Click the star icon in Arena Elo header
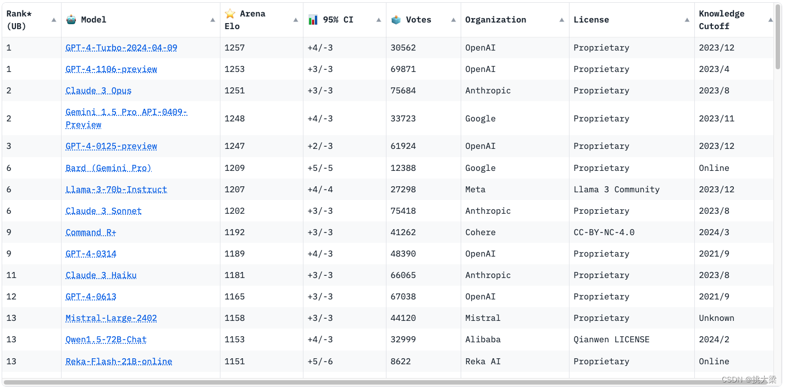The height and width of the screenshot is (389, 785). click(230, 13)
